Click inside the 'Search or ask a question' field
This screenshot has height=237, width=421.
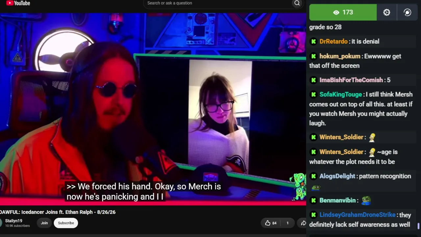pos(217,3)
